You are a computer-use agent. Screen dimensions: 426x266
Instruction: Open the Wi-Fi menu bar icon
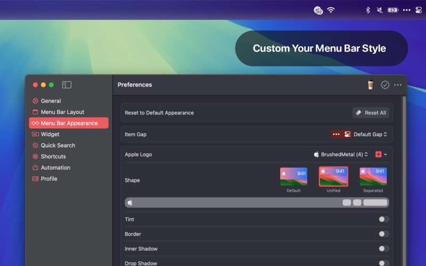(x=331, y=10)
